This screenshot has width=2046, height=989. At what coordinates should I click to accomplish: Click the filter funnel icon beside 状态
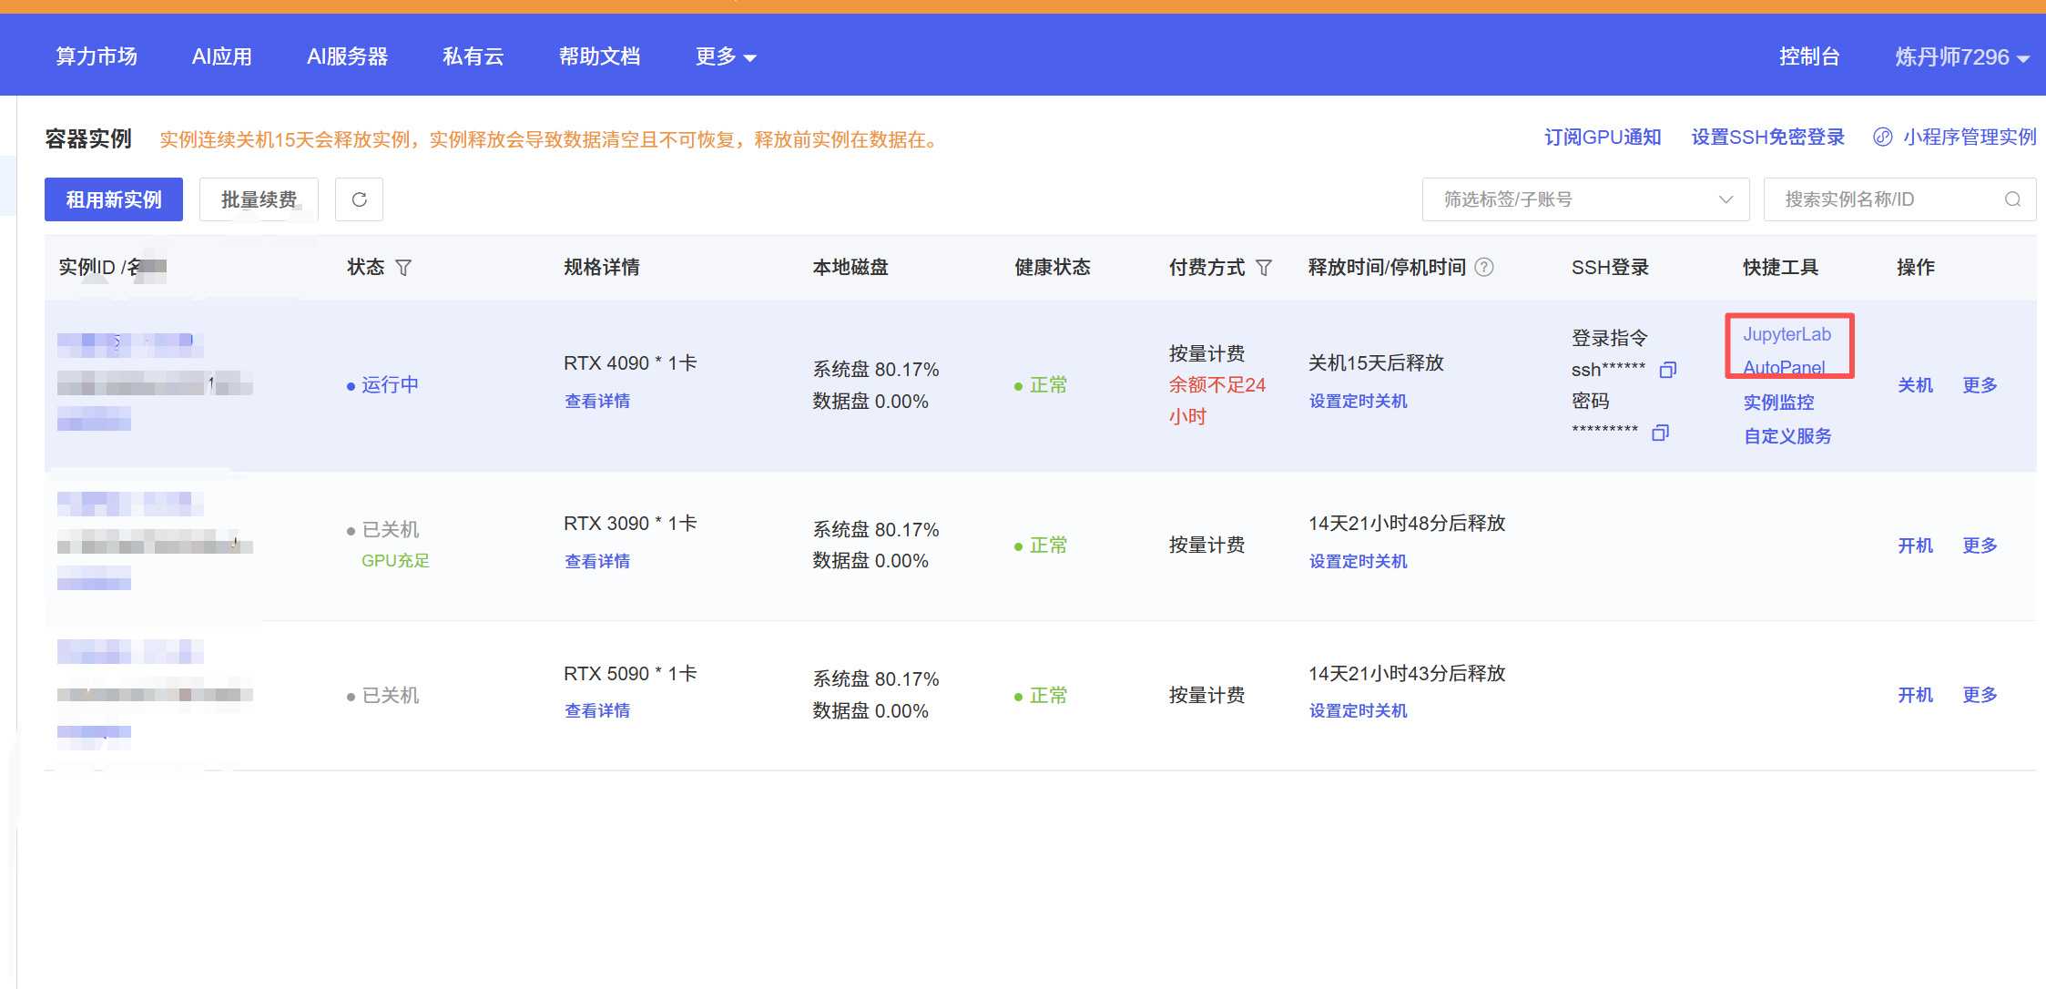point(403,268)
